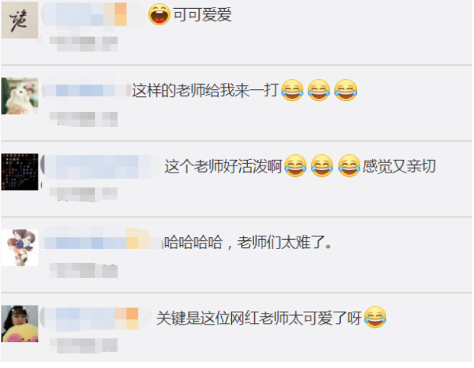Click the girl with yellow duck avatar
The height and width of the screenshot is (368, 474).
coord(20,324)
